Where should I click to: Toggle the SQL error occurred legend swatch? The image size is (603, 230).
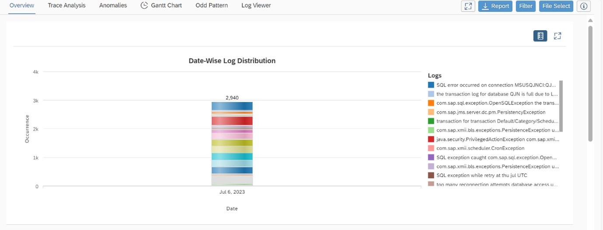click(431, 85)
